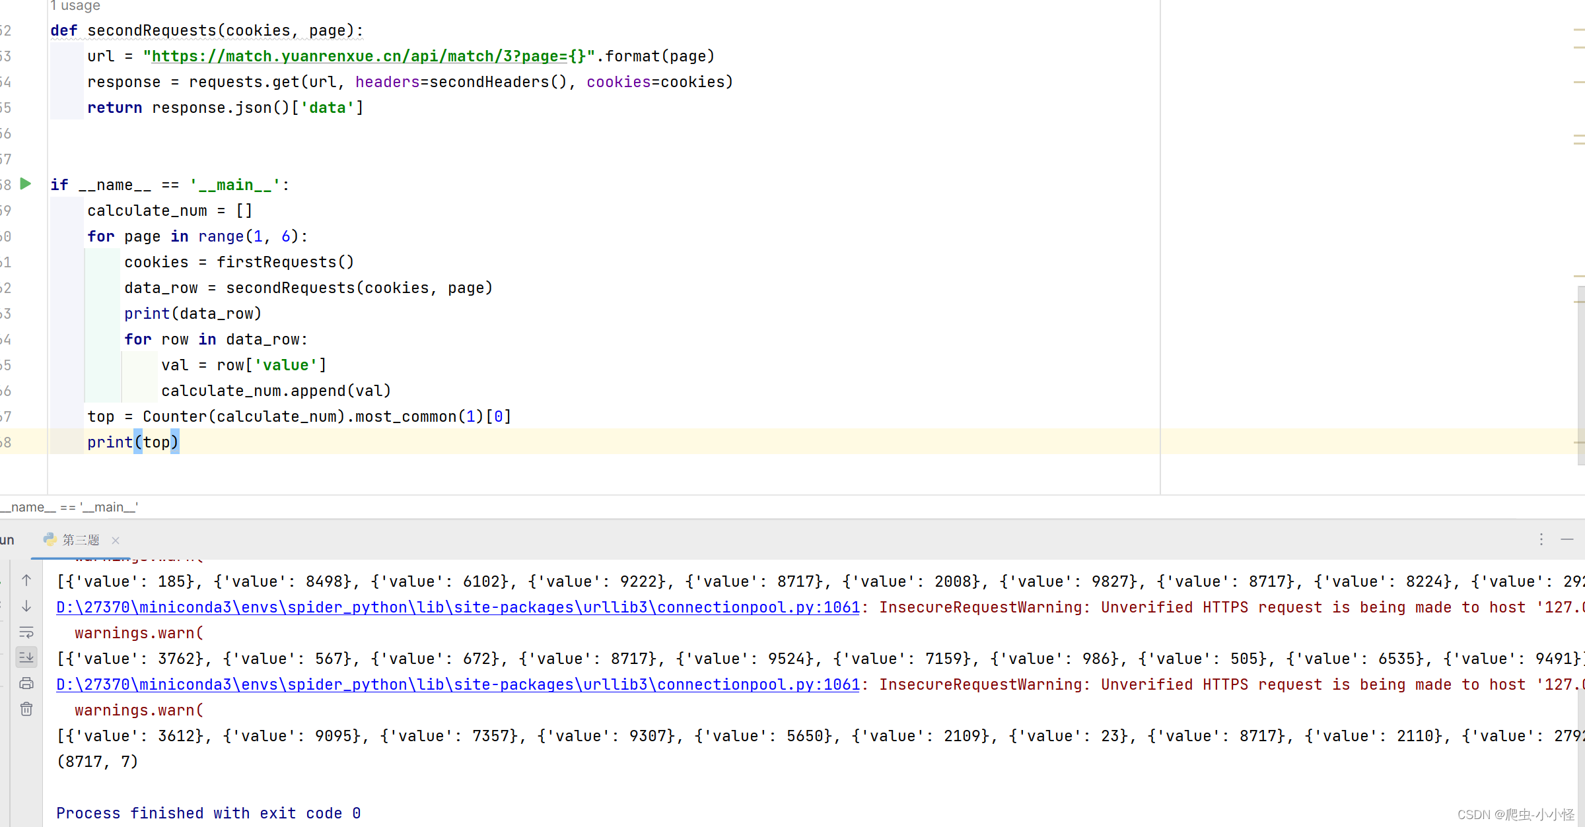Hide the run tool window
The height and width of the screenshot is (827, 1585).
[1567, 539]
